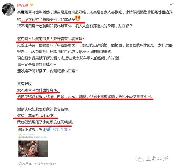This screenshot has width=174, height=167.
Task: Click the blue link text inside thumbnail caption
Action: coord(44,137)
